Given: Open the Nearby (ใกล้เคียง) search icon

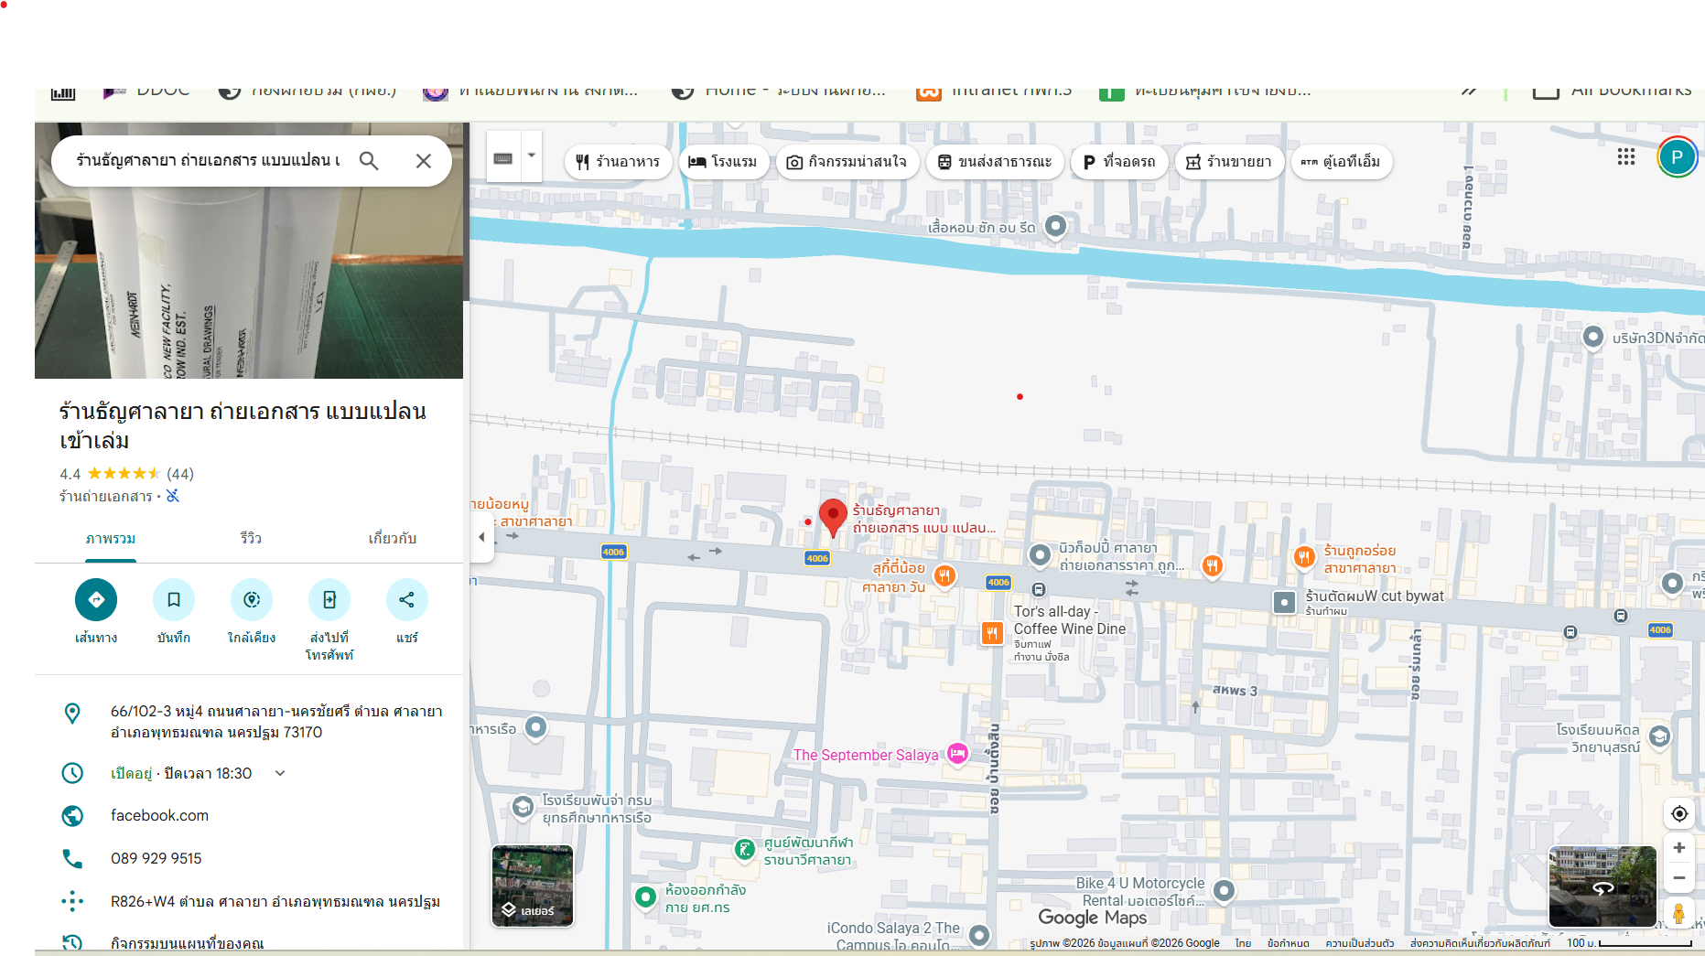Looking at the screenshot, I should [252, 600].
